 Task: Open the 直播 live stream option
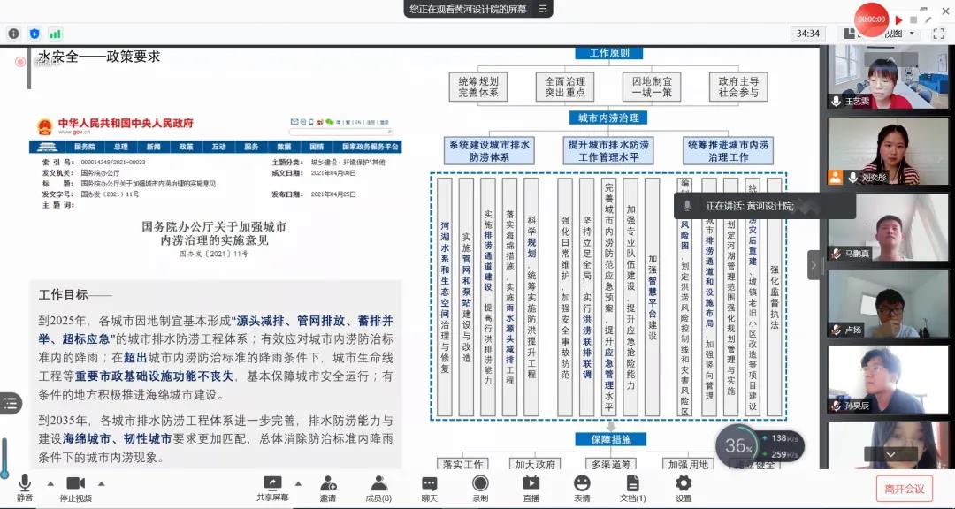coord(531,488)
